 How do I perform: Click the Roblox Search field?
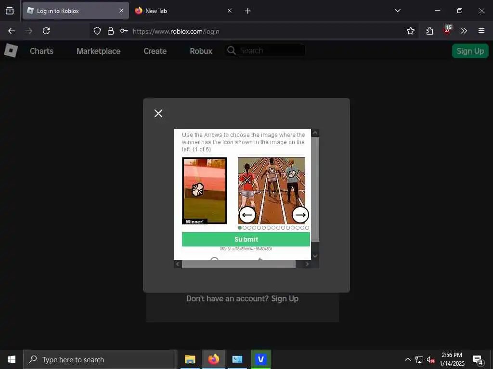pyautogui.click(x=265, y=50)
